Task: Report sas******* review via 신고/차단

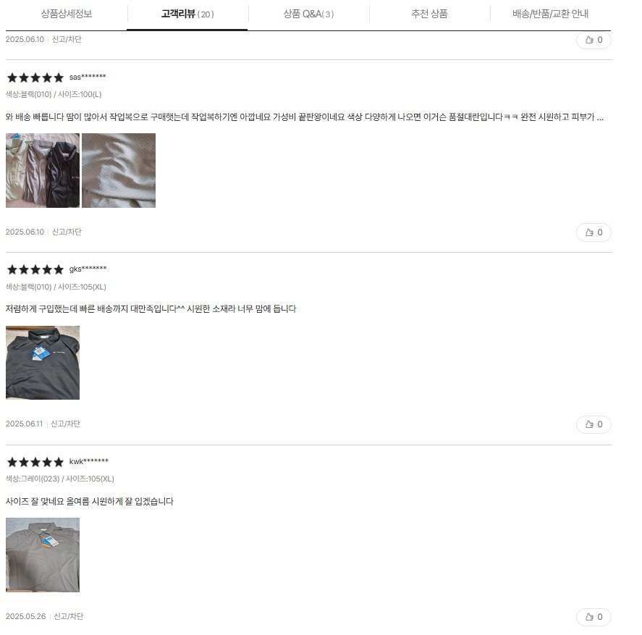Action: (x=67, y=232)
